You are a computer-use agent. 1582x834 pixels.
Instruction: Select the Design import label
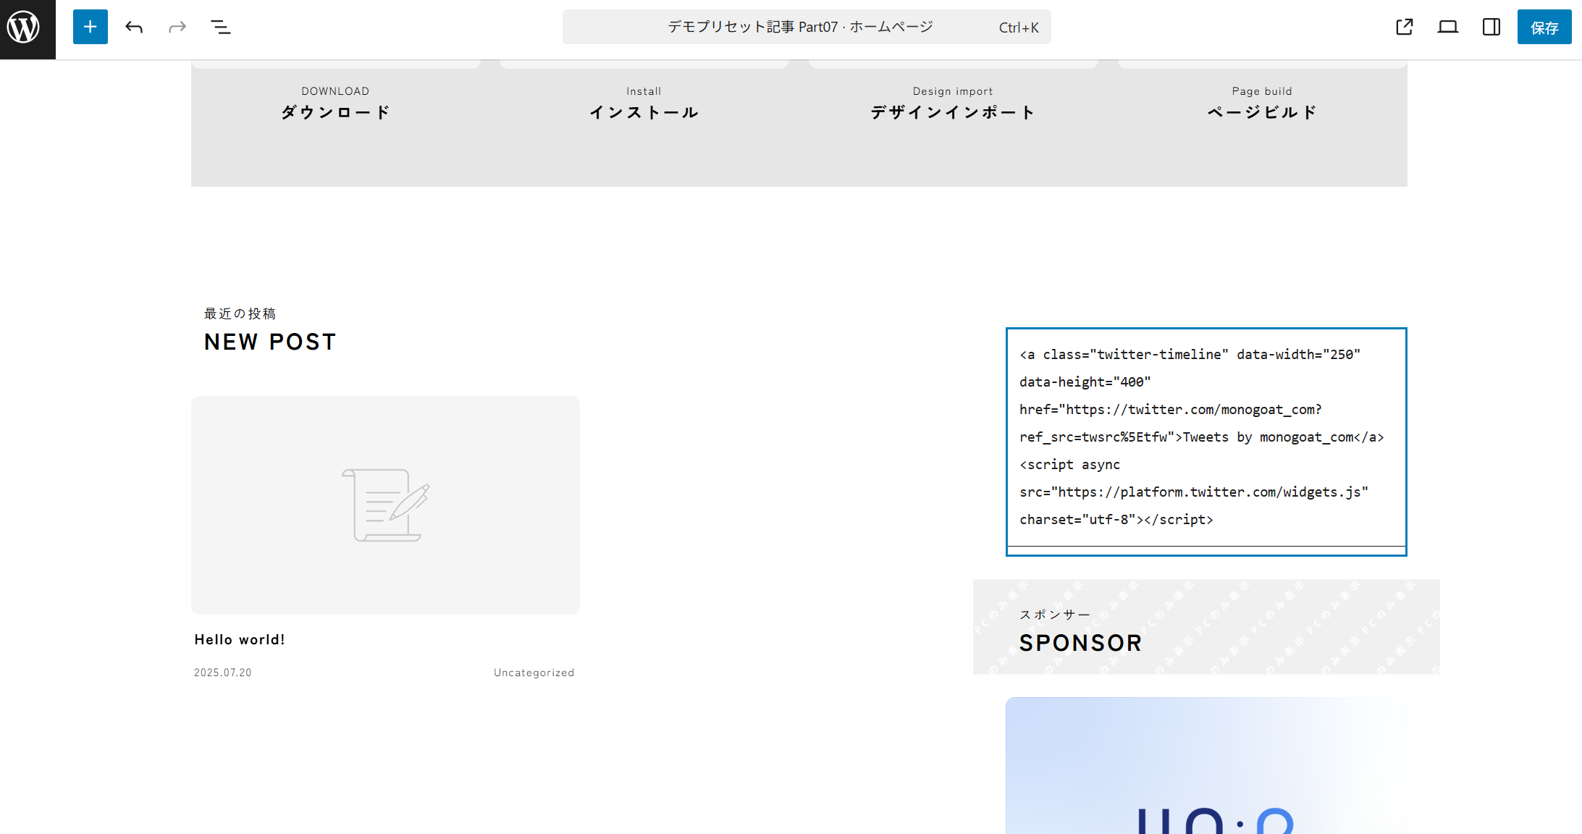pyautogui.click(x=953, y=91)
